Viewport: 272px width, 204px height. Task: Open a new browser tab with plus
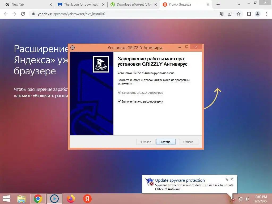tap(218, 5)
